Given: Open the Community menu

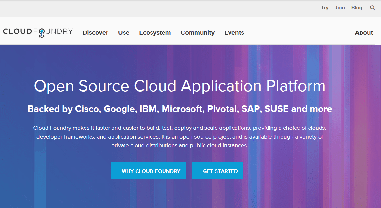Looking at the screenshot, I should 197,33.
